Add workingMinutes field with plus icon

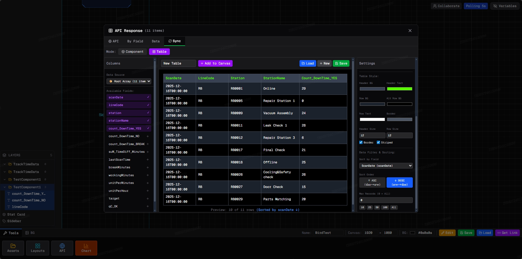(148, 175)
